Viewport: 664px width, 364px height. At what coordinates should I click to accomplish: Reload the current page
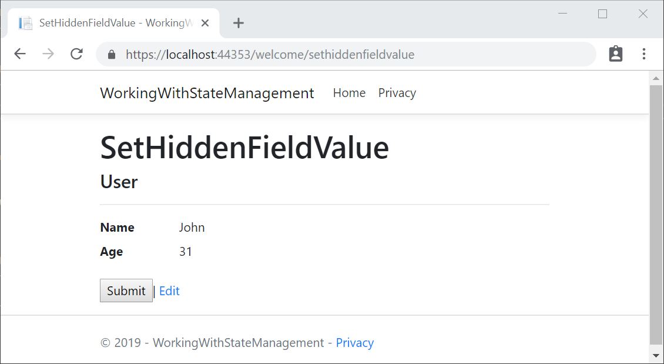pos(76,53)
